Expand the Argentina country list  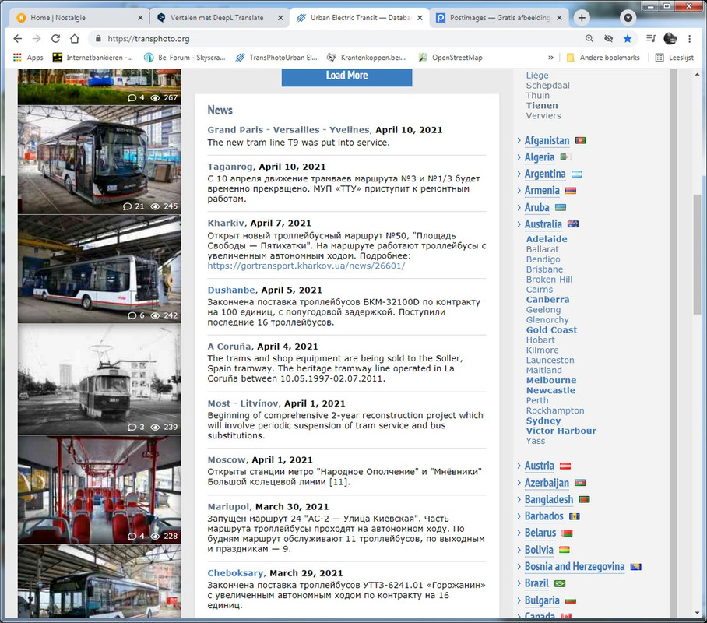pyautogui.click(x=545, y=174)
